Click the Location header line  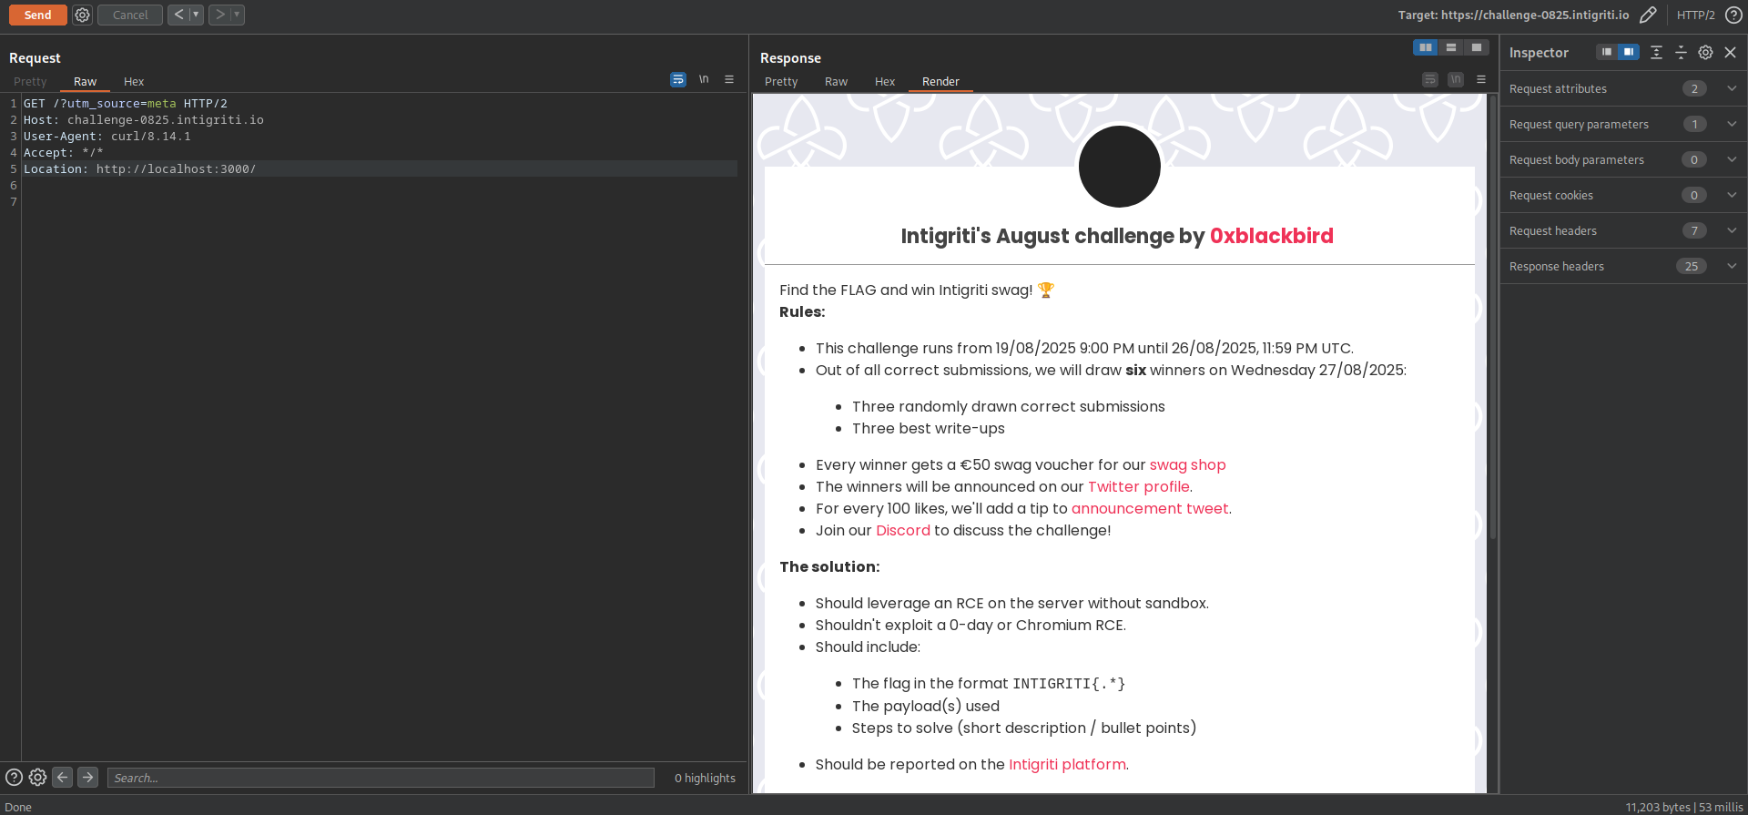(380, 168)
